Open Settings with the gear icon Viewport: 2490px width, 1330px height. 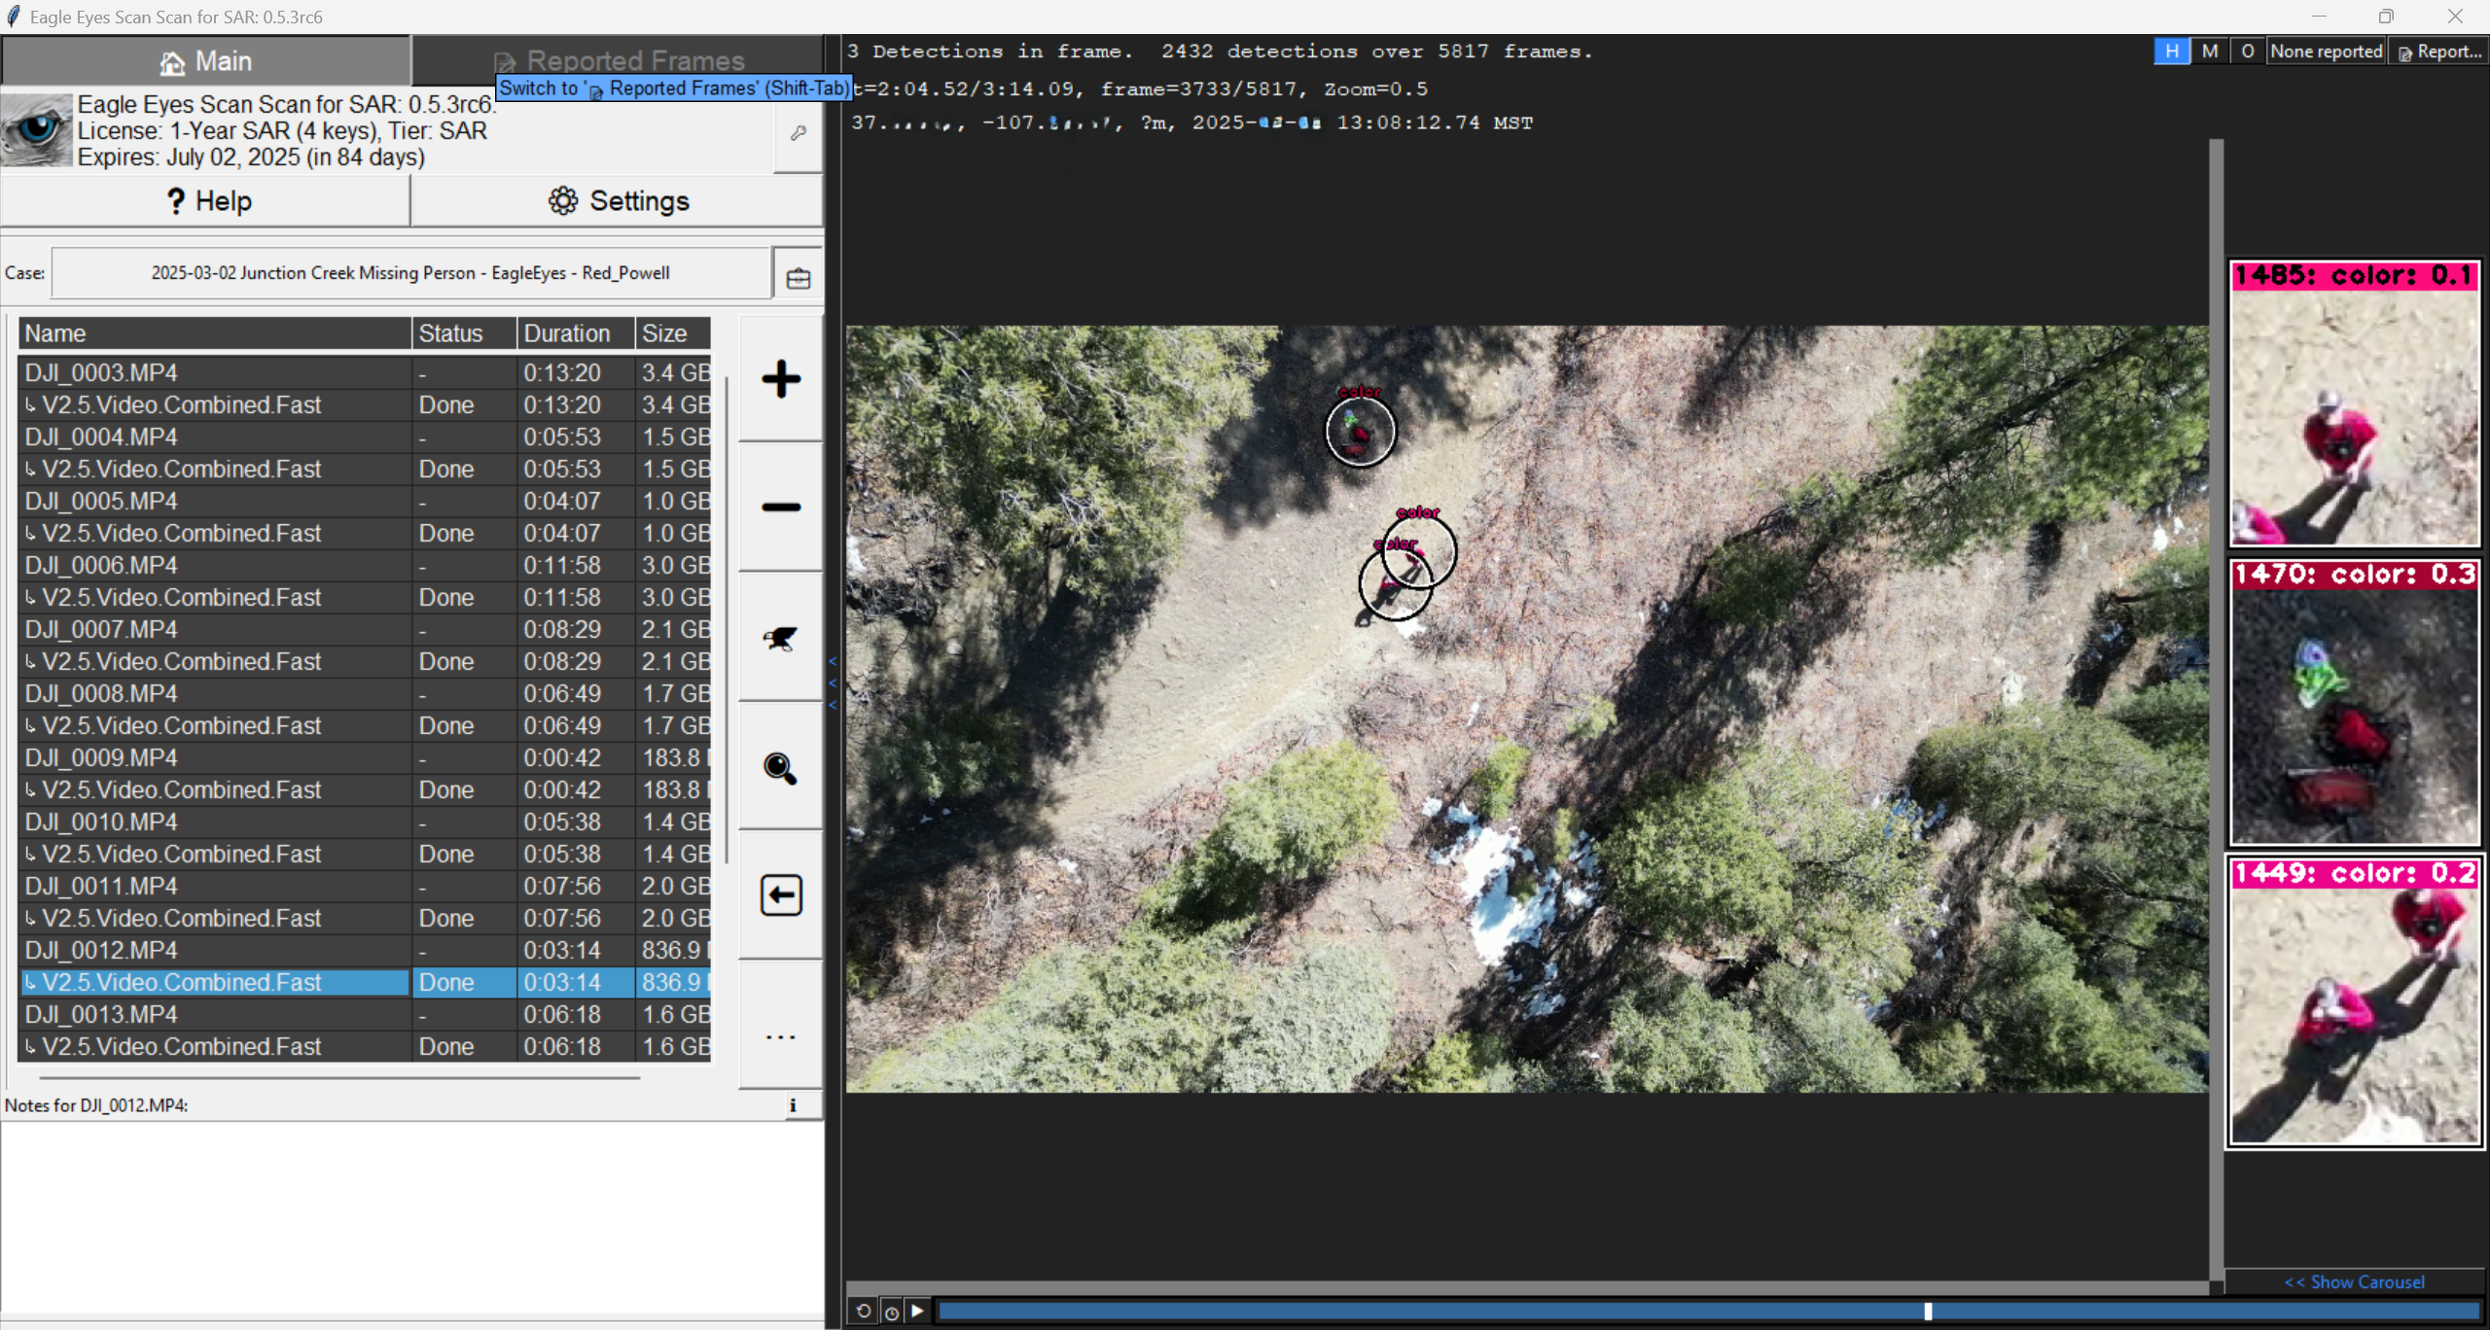tap(618, 201)
